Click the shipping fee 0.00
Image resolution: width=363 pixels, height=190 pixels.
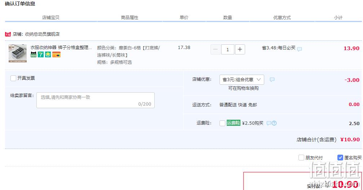point(354,104)
